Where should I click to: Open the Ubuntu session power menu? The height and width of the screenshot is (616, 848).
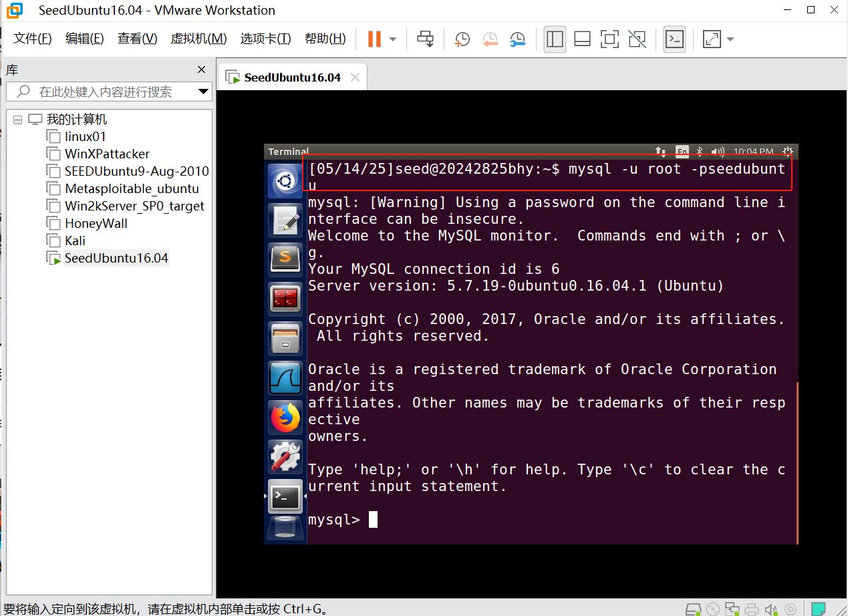pos(788,152)
